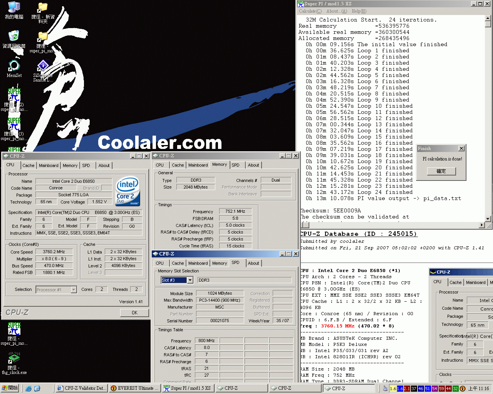This screenshot has width=493, height=394.
Task: Open Help menu in Super PI
Action: [359, 11]
